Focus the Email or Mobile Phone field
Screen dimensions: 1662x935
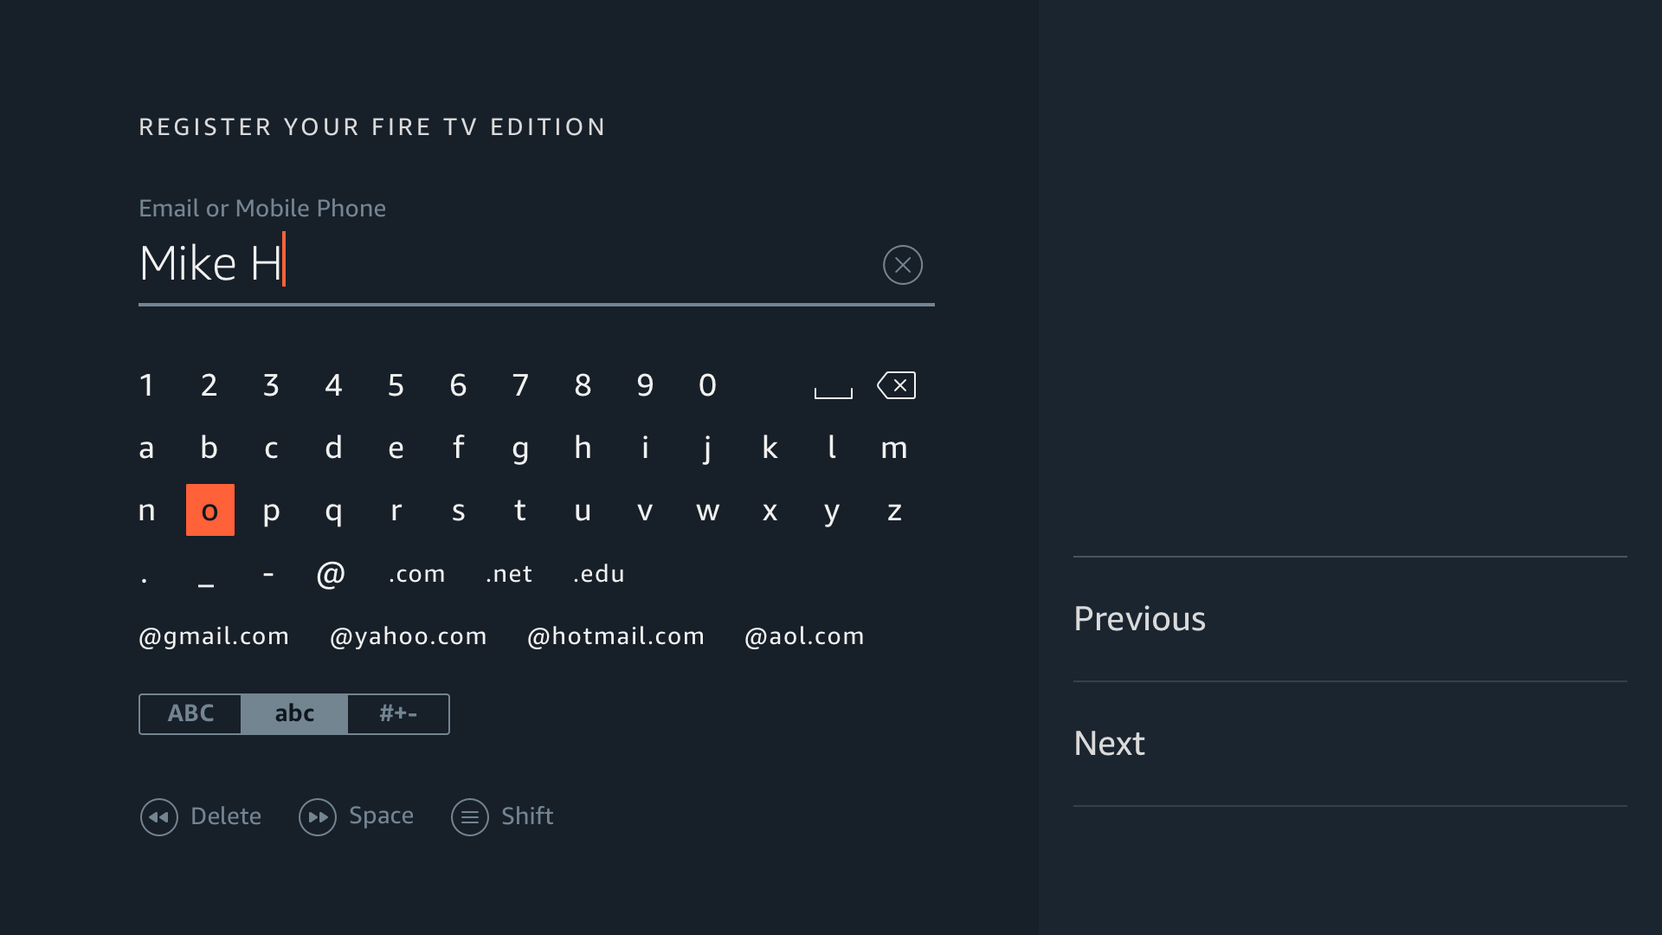click(502, 264)
